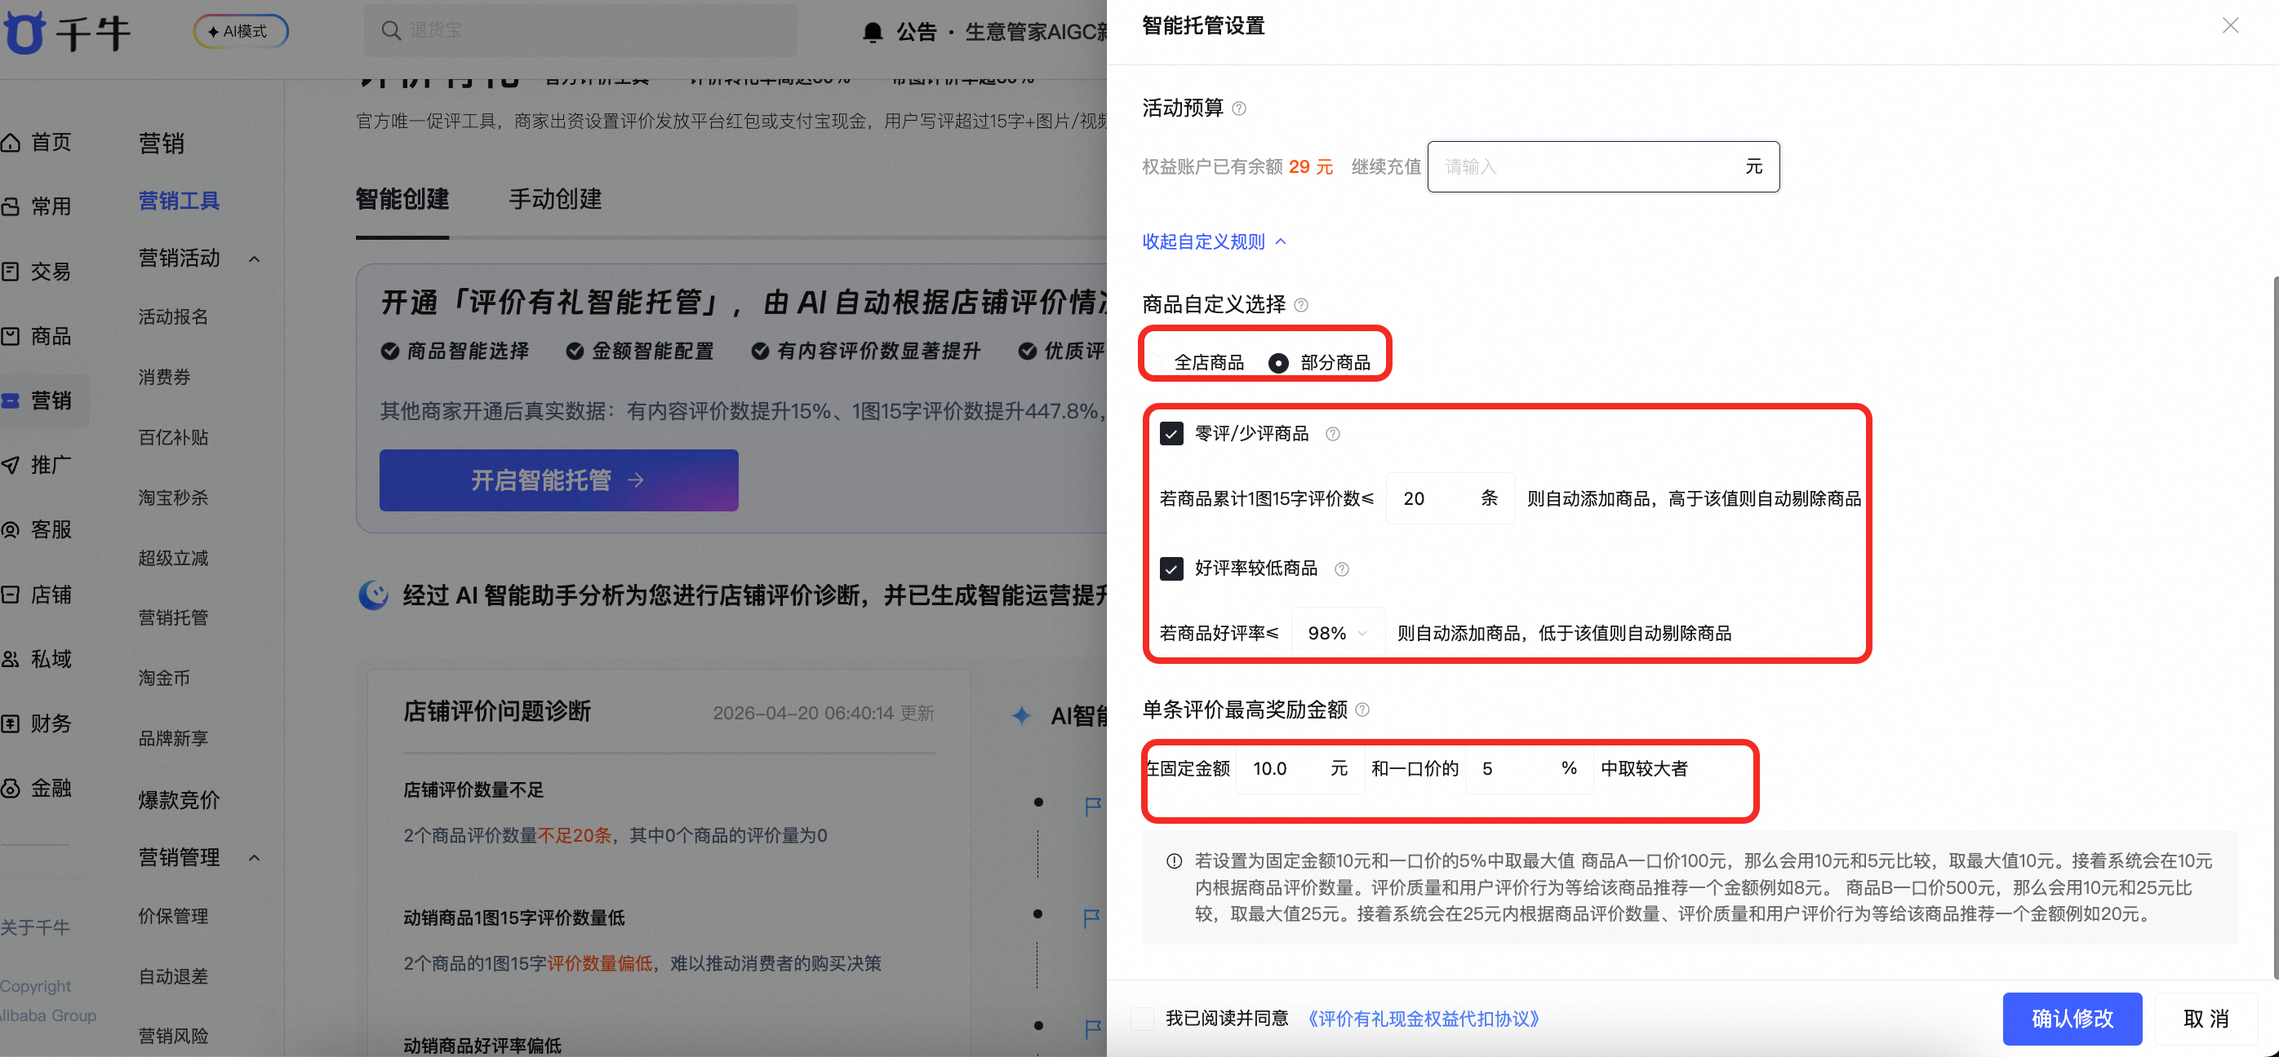Screen dimensions: 2279x1057
Task: Open the 98% 好评率 dropdown
Action: (1337, 633)
